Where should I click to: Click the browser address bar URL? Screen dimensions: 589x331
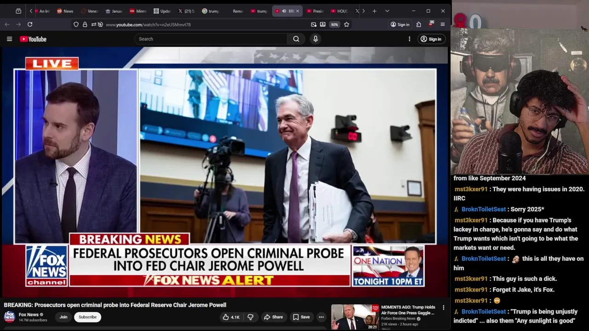click(x=148, y=24)
